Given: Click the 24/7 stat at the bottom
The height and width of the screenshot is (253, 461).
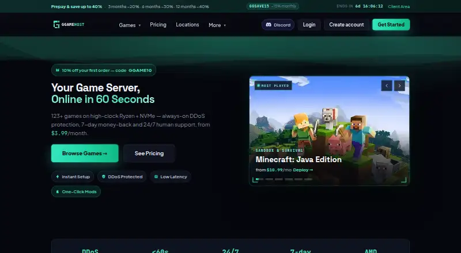Looking at the screenshot, I should (231, 251).
